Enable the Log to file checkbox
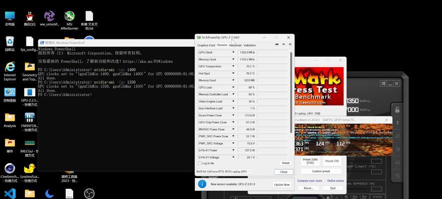 pyautogui.click(x=200, y=163)
